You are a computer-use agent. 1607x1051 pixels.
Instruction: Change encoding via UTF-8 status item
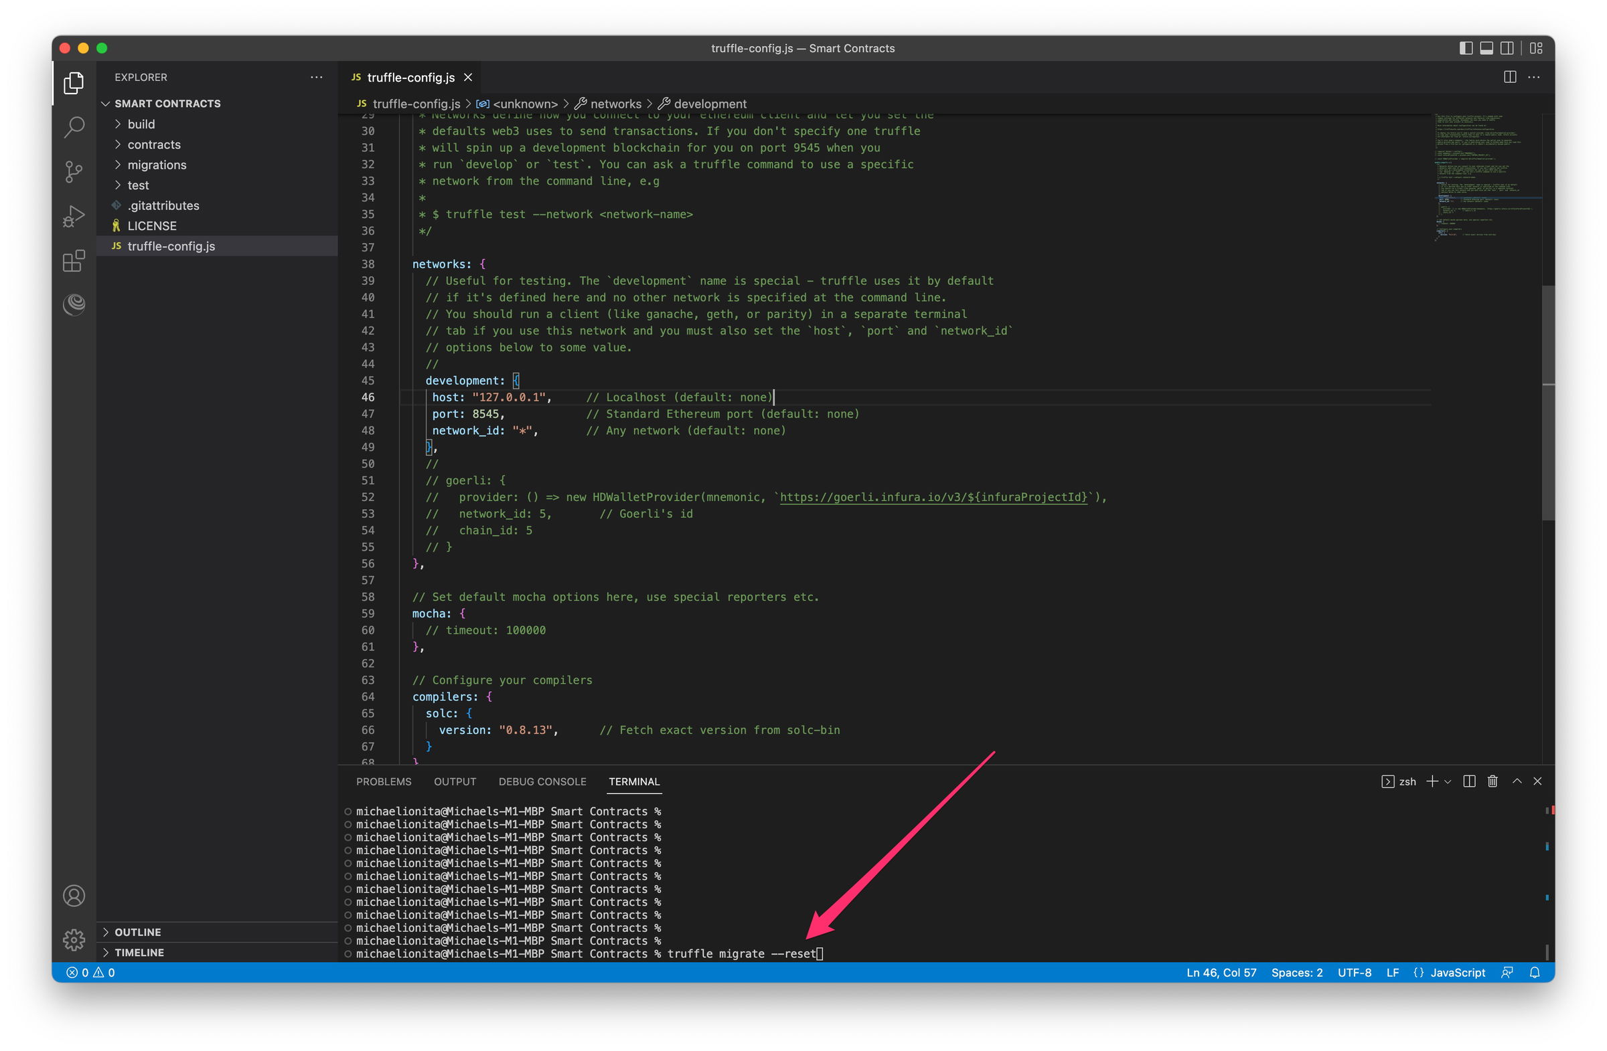(1354, 972)
